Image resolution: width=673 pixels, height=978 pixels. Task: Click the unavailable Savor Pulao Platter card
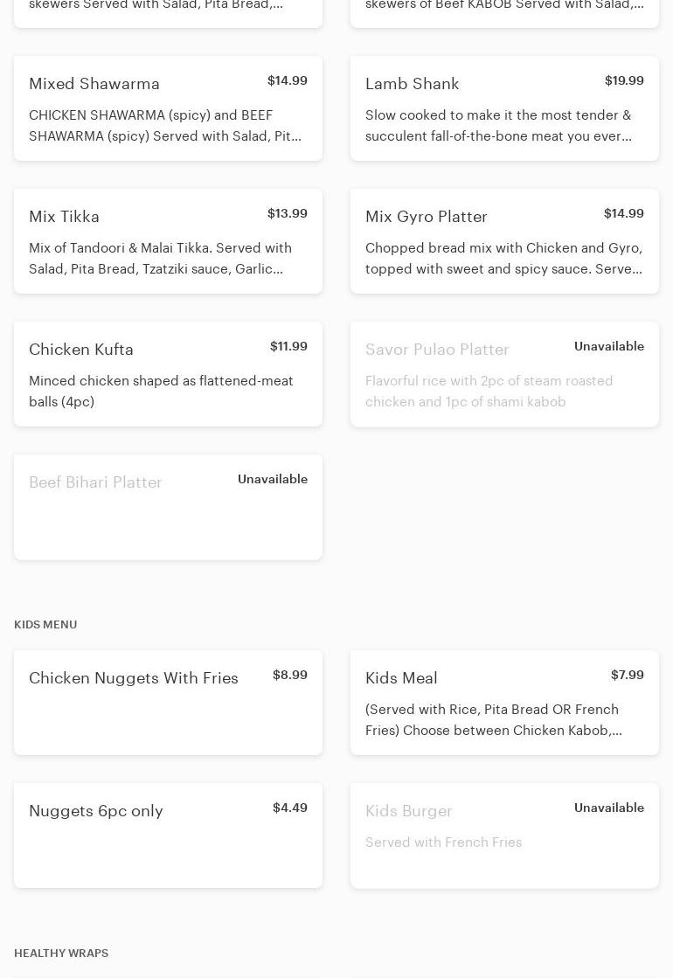[x=504, y=374]
